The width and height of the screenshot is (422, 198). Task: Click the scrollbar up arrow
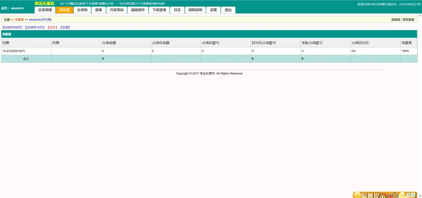[x=420, y=16]
